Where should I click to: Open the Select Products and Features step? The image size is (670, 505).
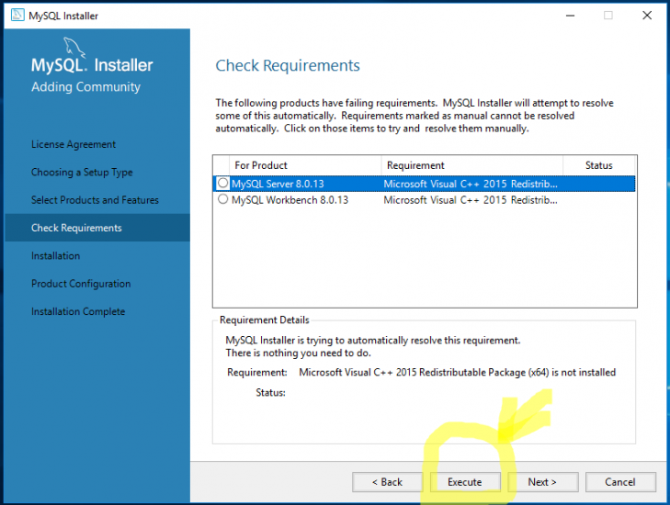95,200
